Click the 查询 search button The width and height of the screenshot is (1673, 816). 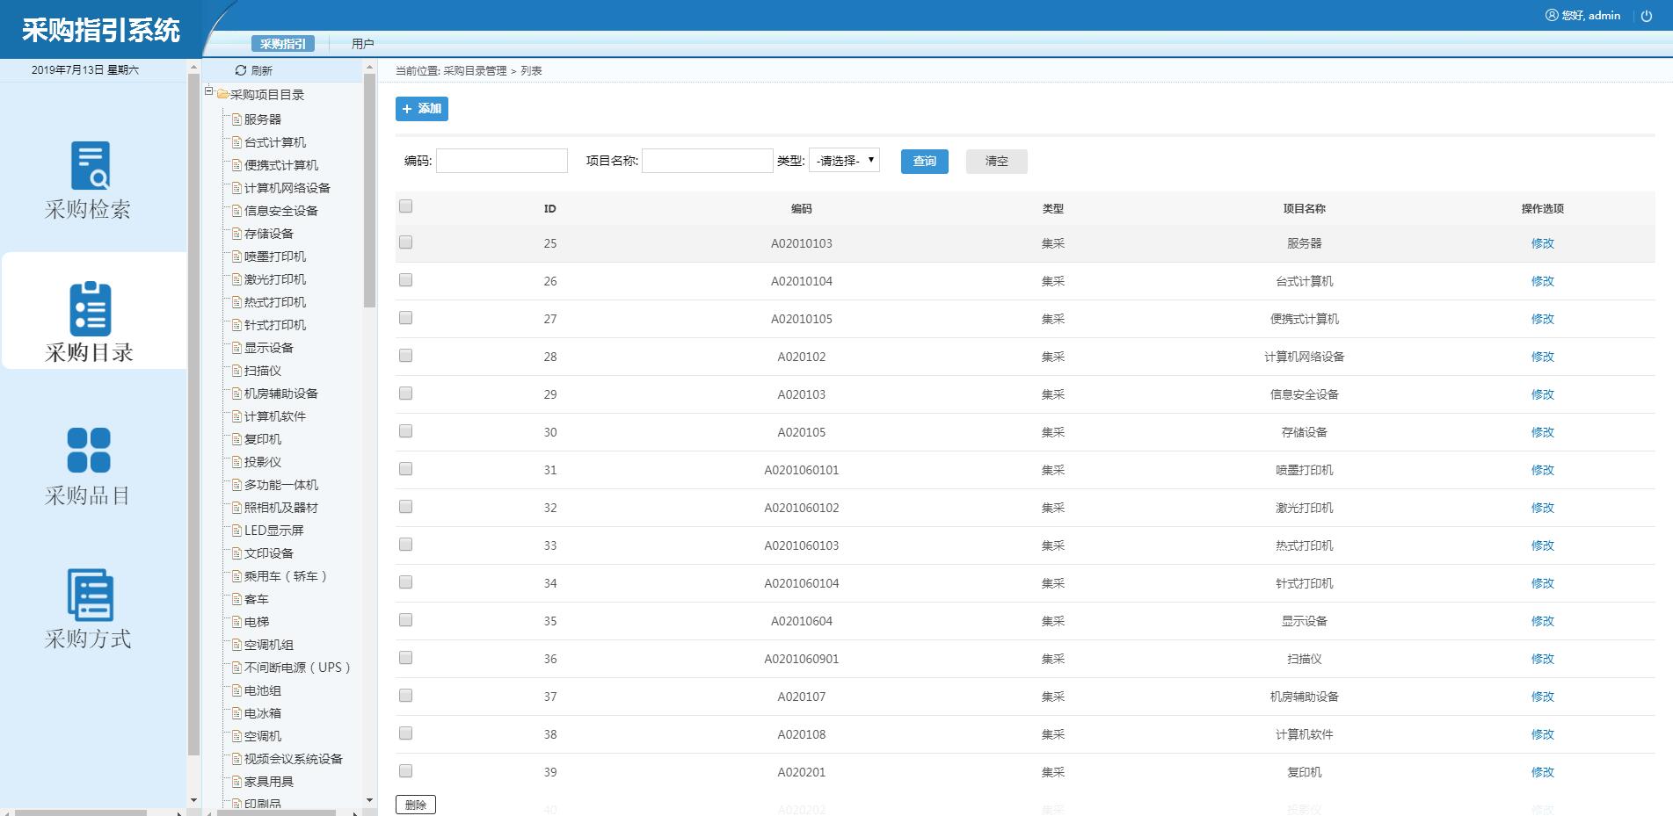pyautogui.click(x=924, y=162)
